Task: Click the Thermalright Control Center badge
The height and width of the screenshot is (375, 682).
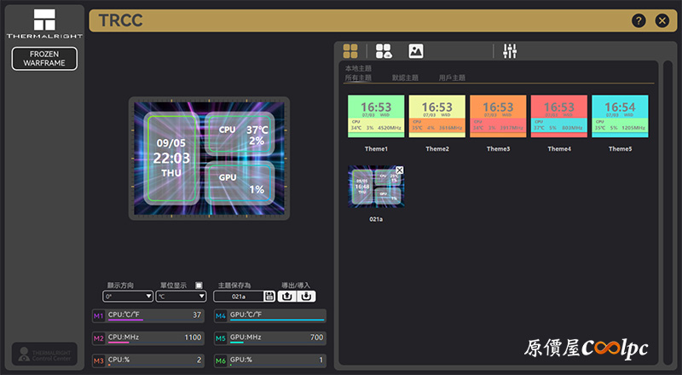Action: tap(44, 354)
